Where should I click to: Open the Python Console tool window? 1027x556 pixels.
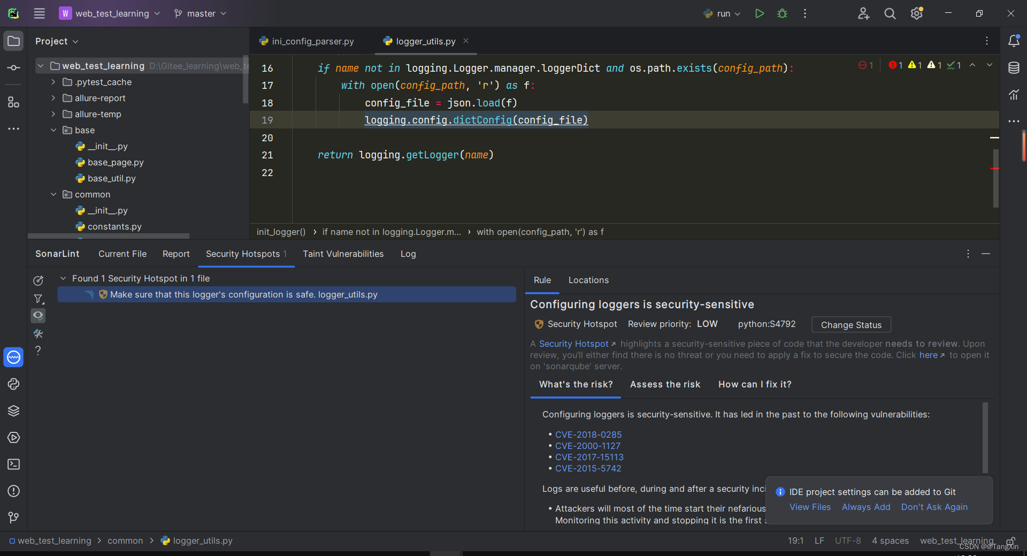click(14, 384)
